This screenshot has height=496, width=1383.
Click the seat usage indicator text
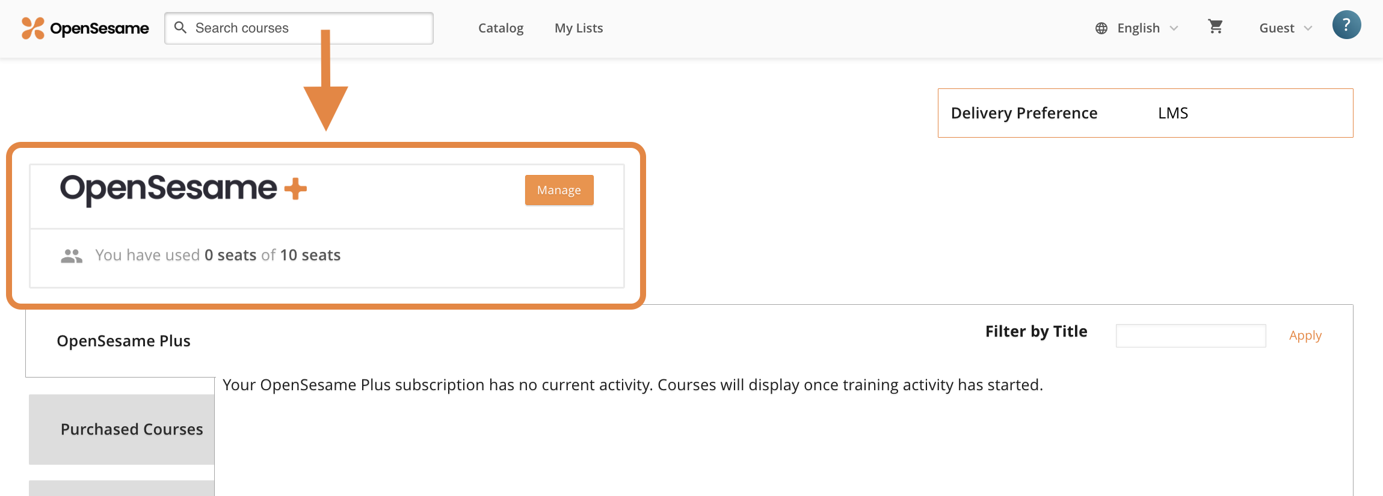[217, 255]
